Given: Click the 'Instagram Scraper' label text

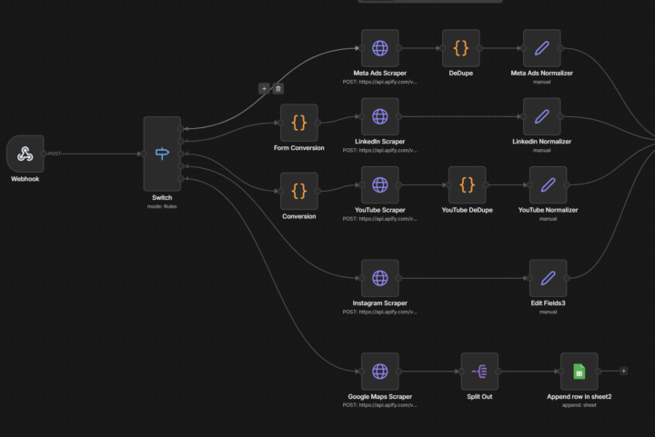Looking at the screenshot, I should [x=379, y=303].
